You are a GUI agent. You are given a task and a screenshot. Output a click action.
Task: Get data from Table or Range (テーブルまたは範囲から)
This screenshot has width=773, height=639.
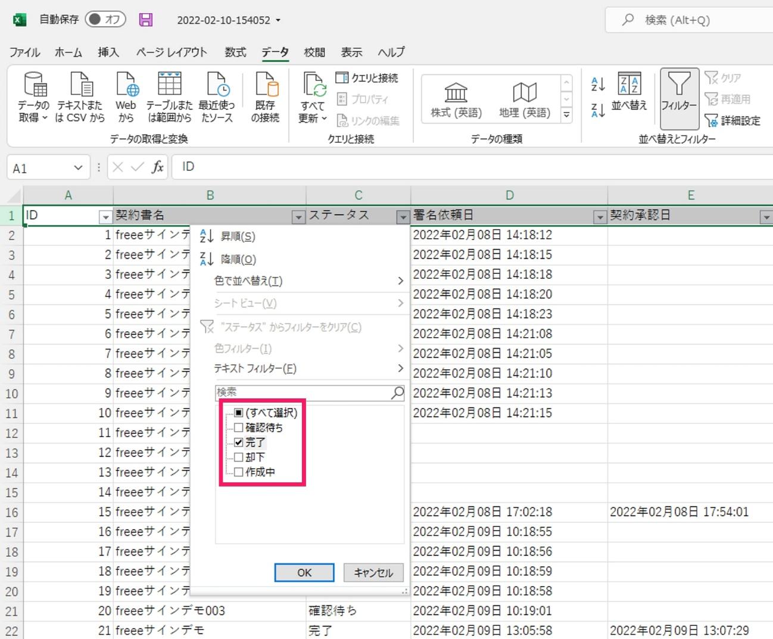click(170, 98)
